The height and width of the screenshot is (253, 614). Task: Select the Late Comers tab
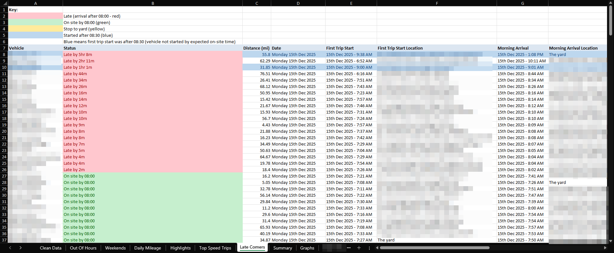(x=252, y=247)
